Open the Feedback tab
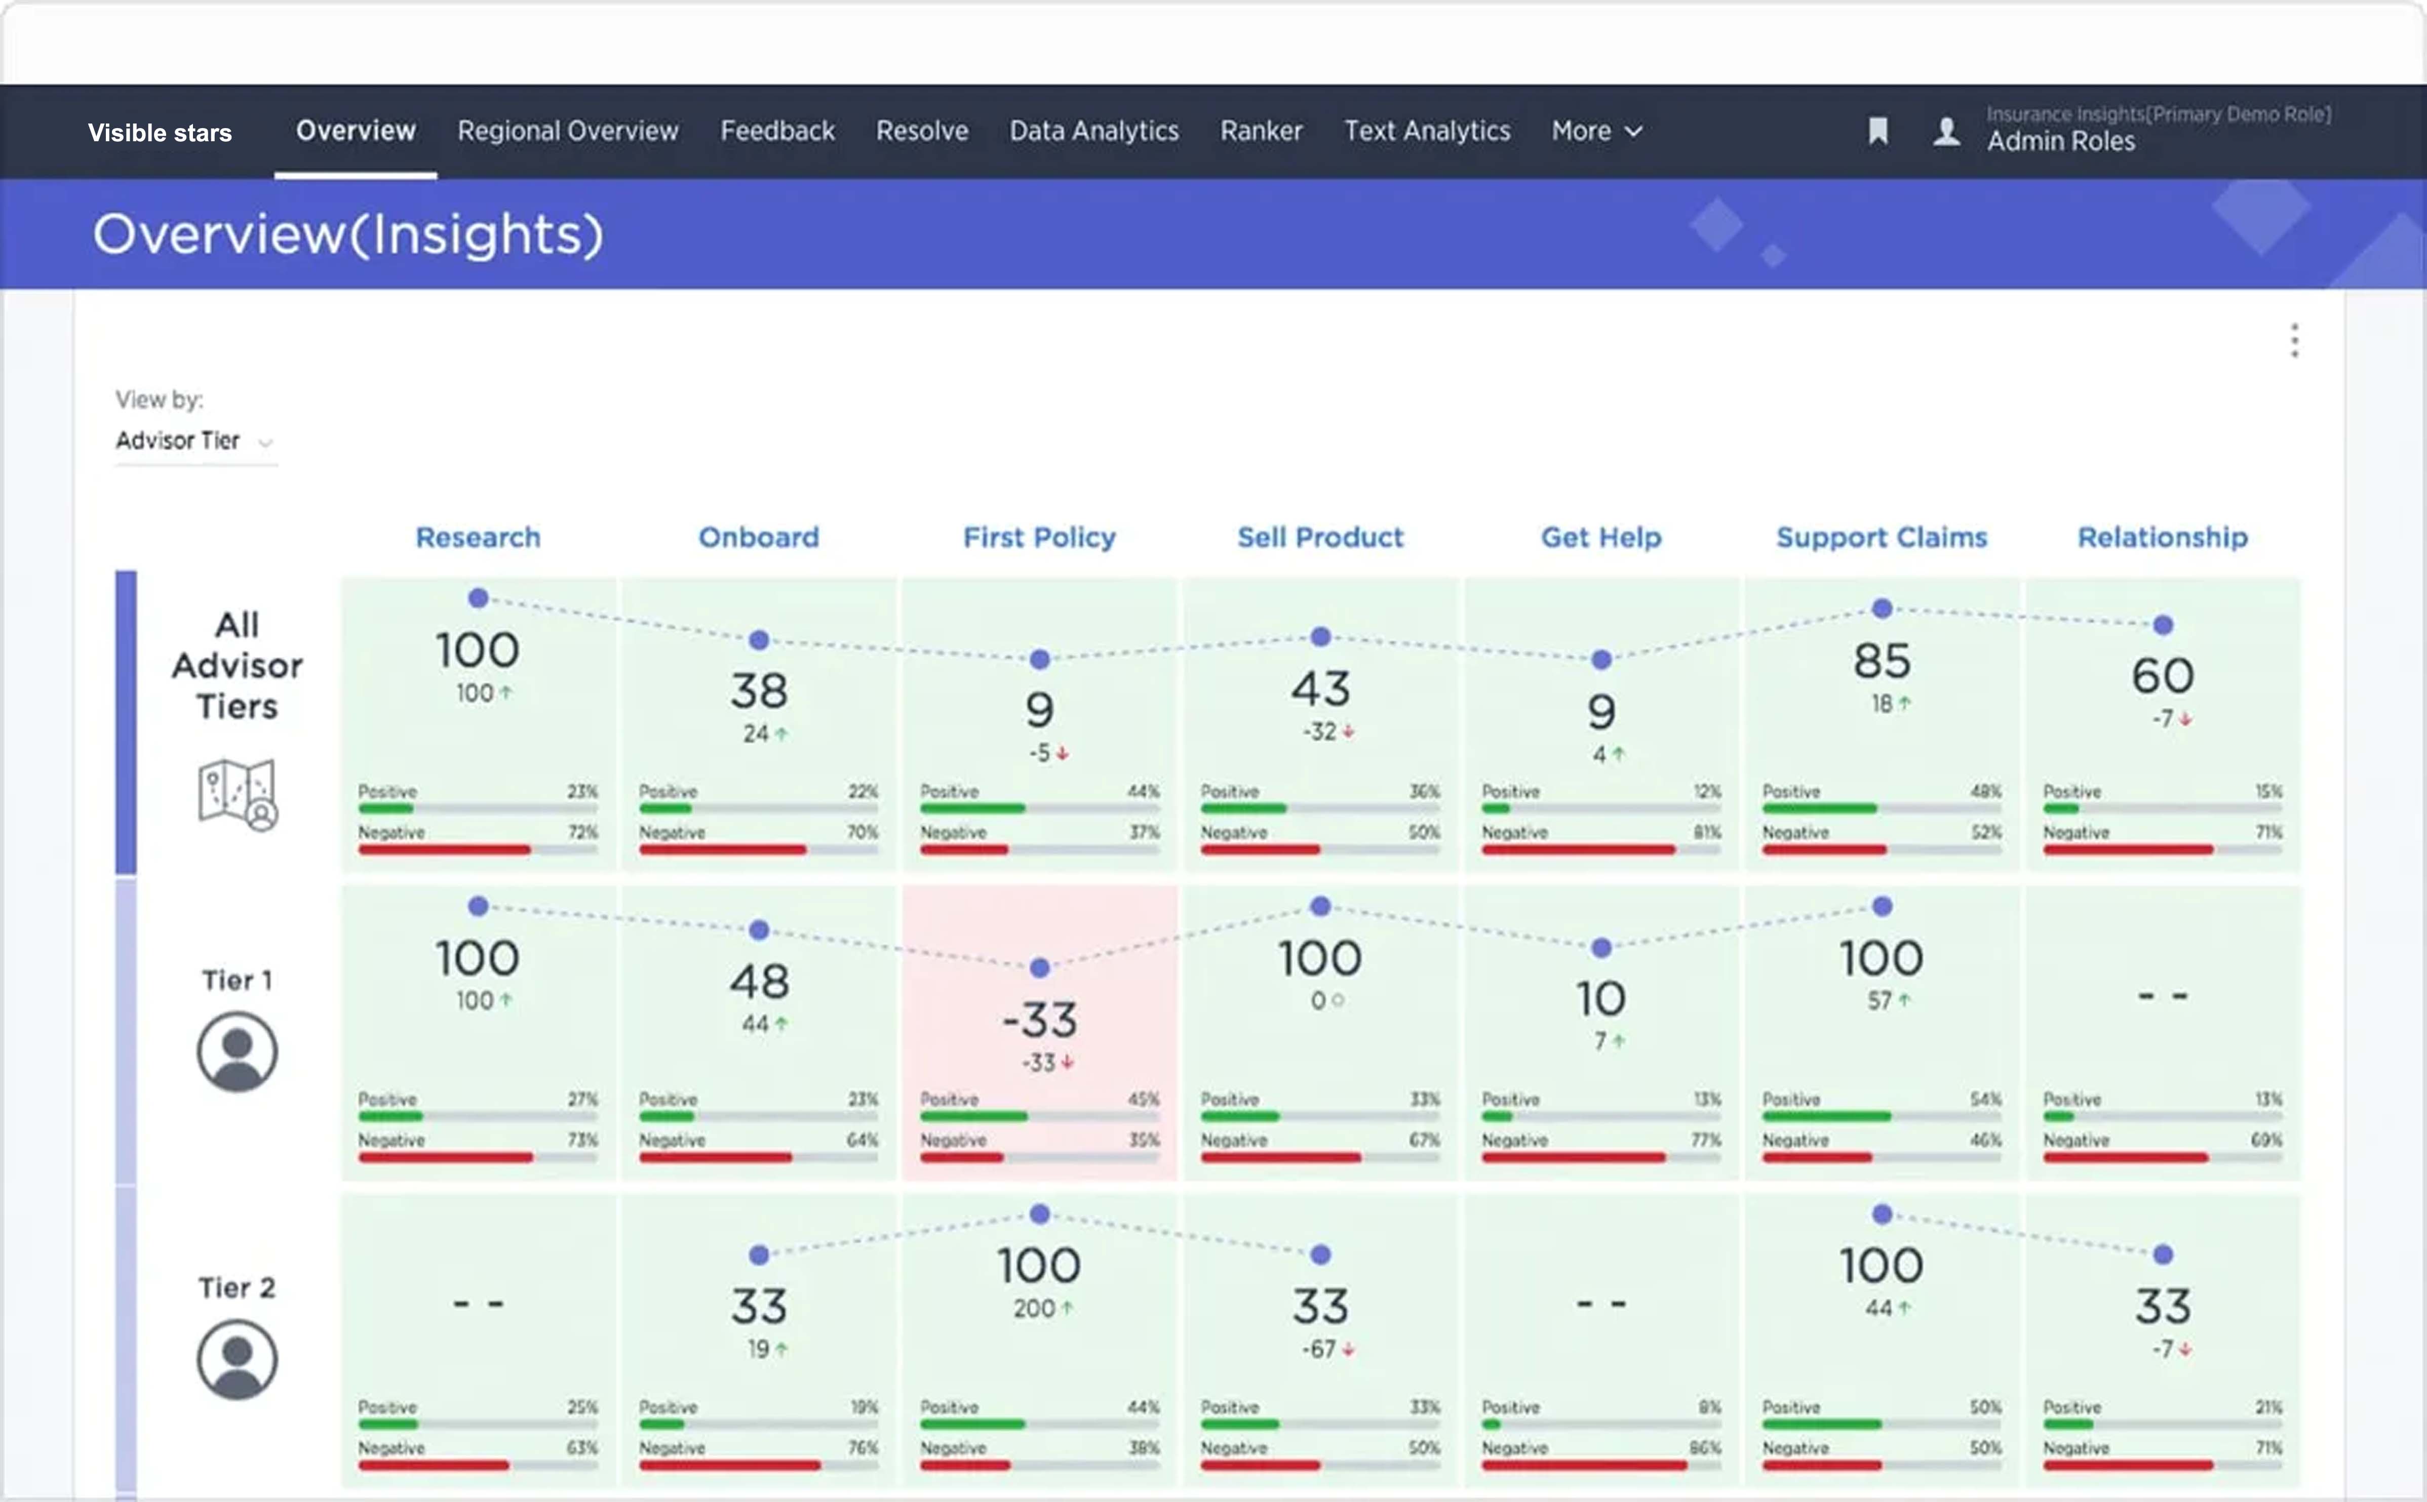The height and width of the screenshot is (1502, 2427). click(x=777, y=131)
